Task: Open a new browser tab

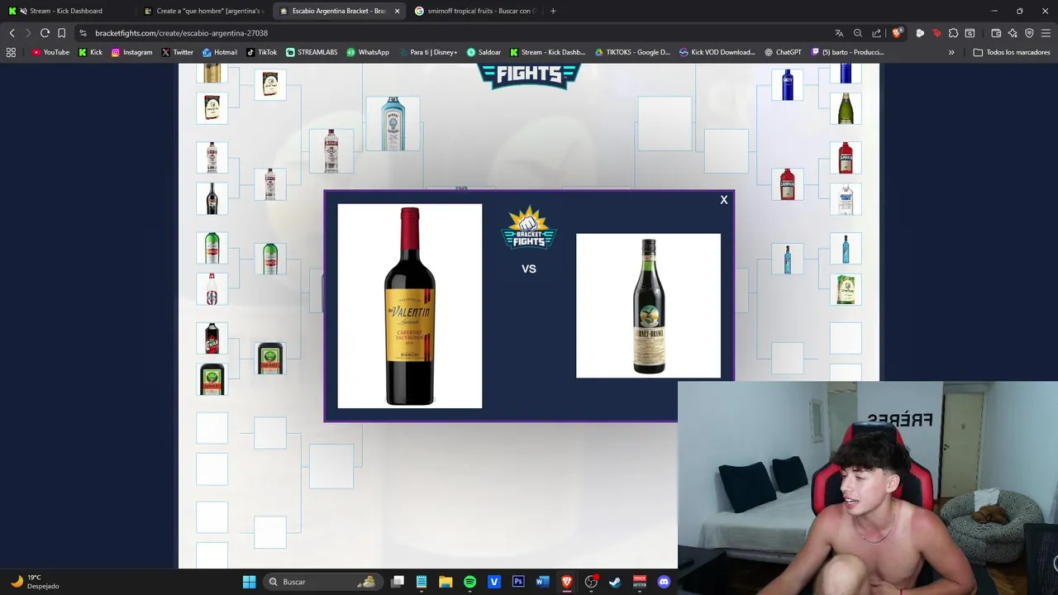Action: pos(553,11)
